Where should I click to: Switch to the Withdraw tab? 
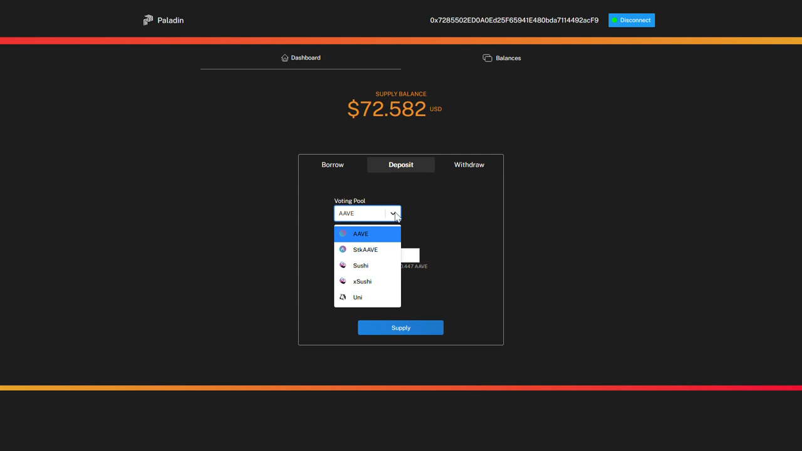[x=469, y=165]
